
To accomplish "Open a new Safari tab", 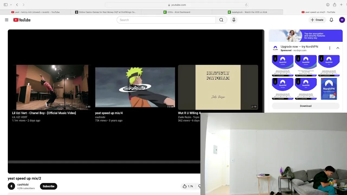I will [x=341, y=5].
